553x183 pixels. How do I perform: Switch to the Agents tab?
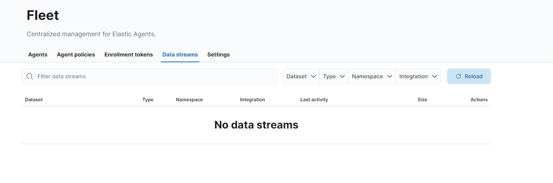pyautogui.click(x=38, y=55)
